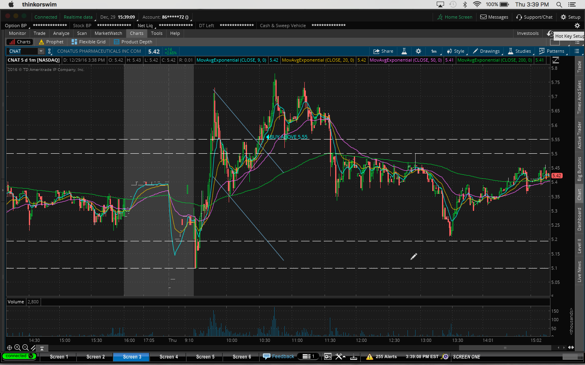
Task: Open the Prophet subtab
Action: [x=51, y=42]
